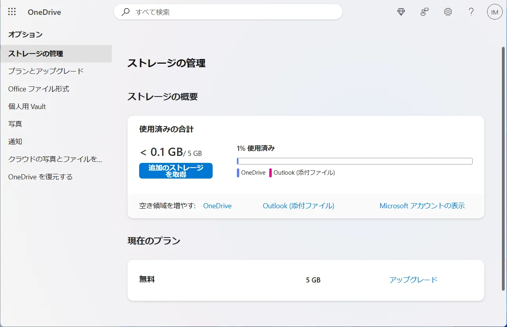The image size is (507, 327).
Task: Open Microsoft アカウントの表示 link
Action: [x=422, y=206]
